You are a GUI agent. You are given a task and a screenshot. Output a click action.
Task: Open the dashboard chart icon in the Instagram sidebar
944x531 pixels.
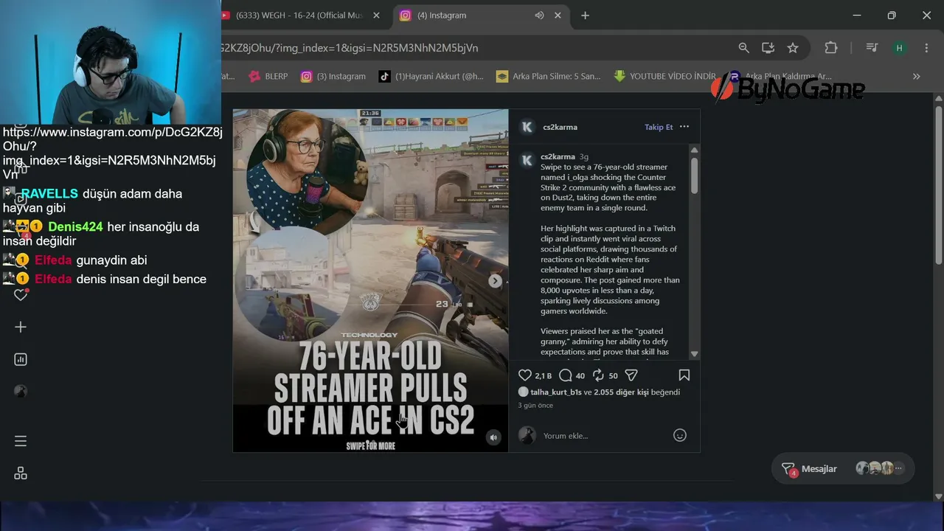(x=21, y=359)
